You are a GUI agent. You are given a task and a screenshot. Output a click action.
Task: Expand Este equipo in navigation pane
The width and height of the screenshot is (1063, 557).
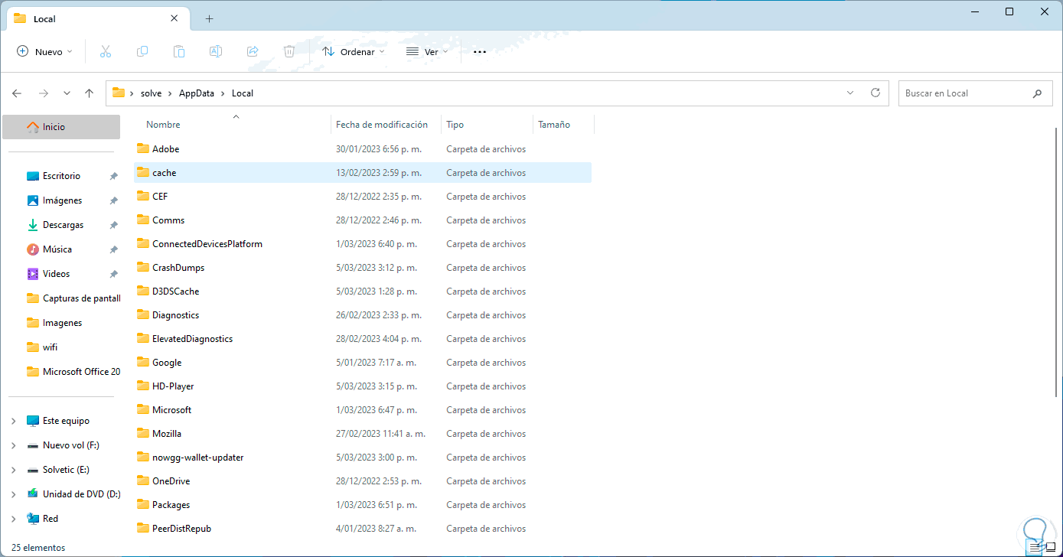coord(14,421)
